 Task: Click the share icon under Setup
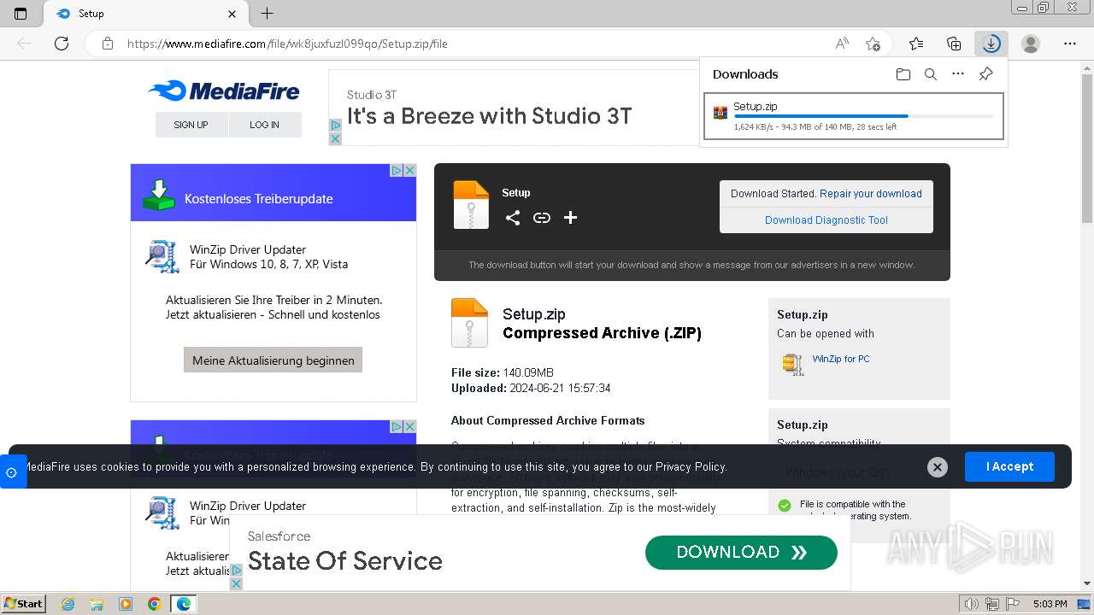point(513,218)
